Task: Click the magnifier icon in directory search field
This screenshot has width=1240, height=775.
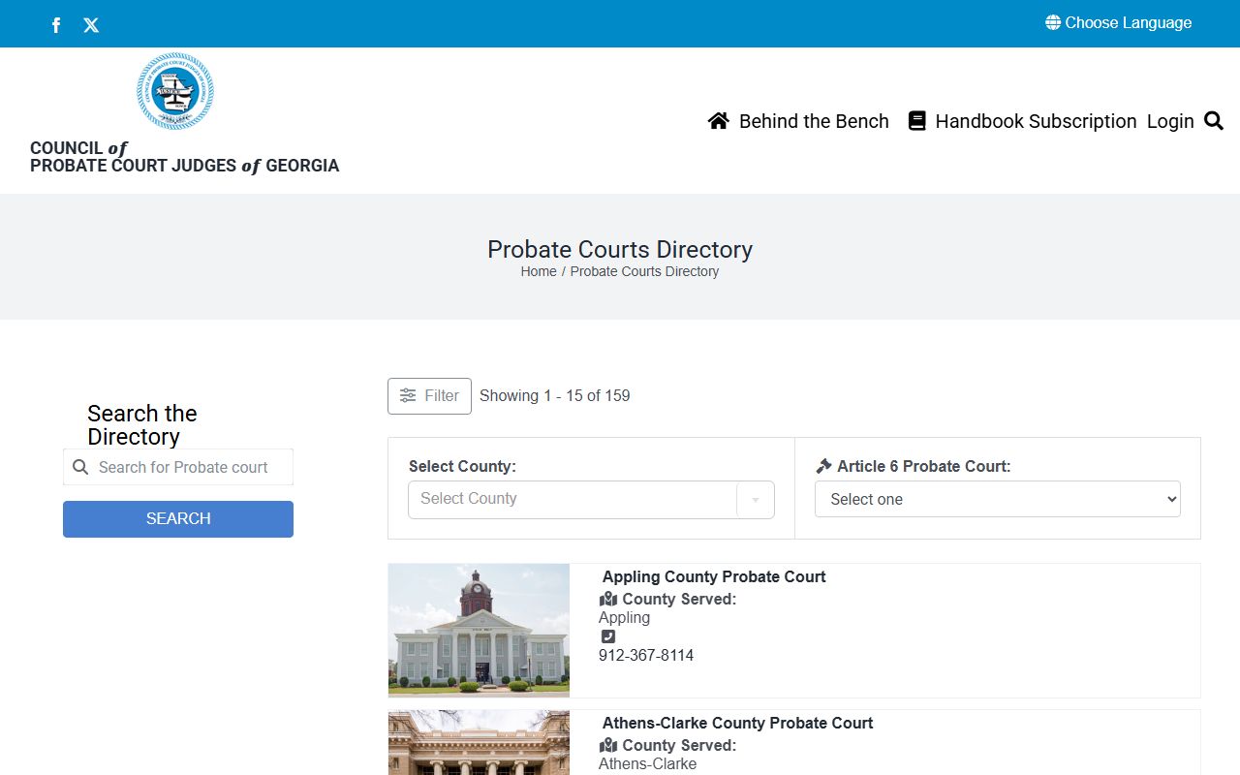Action: click(x=80, y=467)
